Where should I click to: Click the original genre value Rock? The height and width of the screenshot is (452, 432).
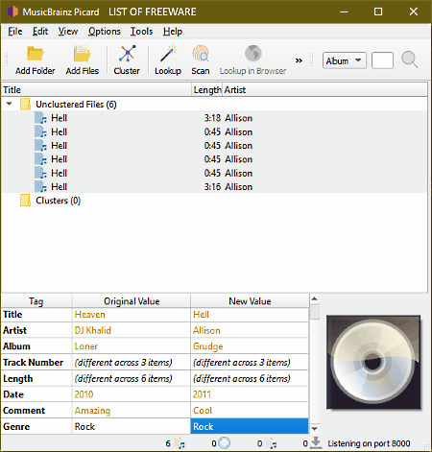coord(132,426)
